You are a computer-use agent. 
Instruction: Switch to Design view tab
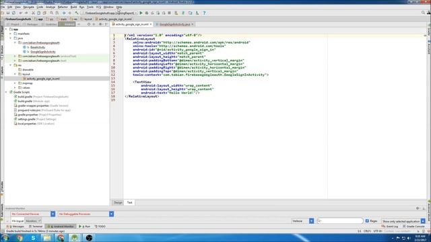coord(118,202)
